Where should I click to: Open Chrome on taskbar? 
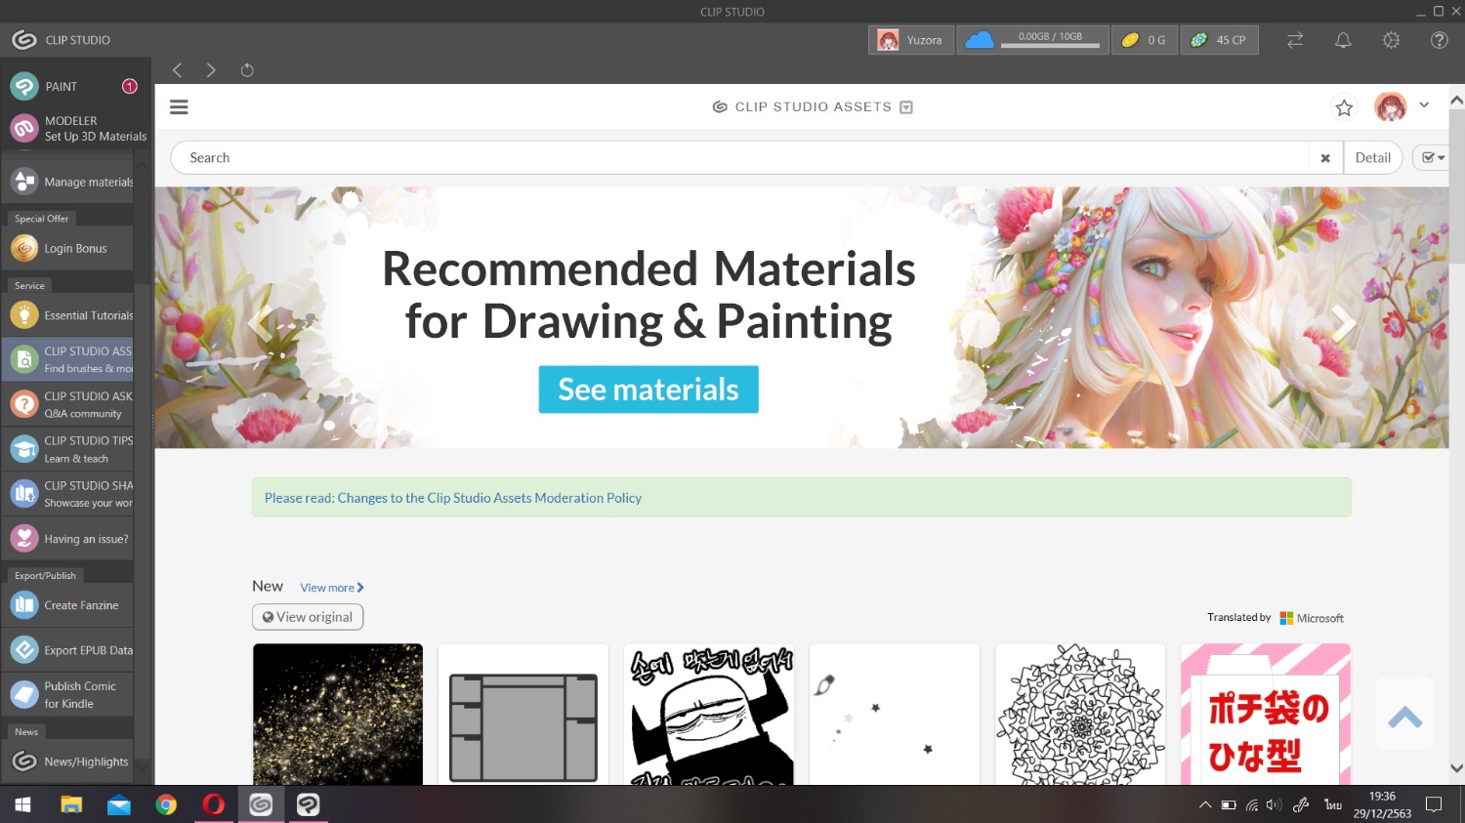point(166,804)
